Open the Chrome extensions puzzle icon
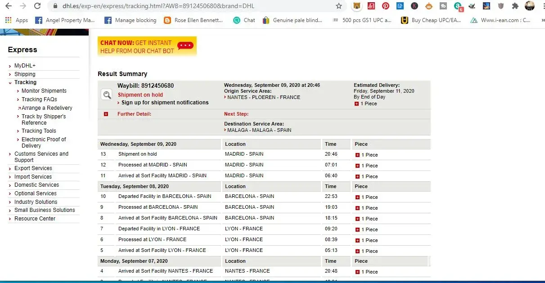Screen dimensions: 545x283 [x=515, y=6]
